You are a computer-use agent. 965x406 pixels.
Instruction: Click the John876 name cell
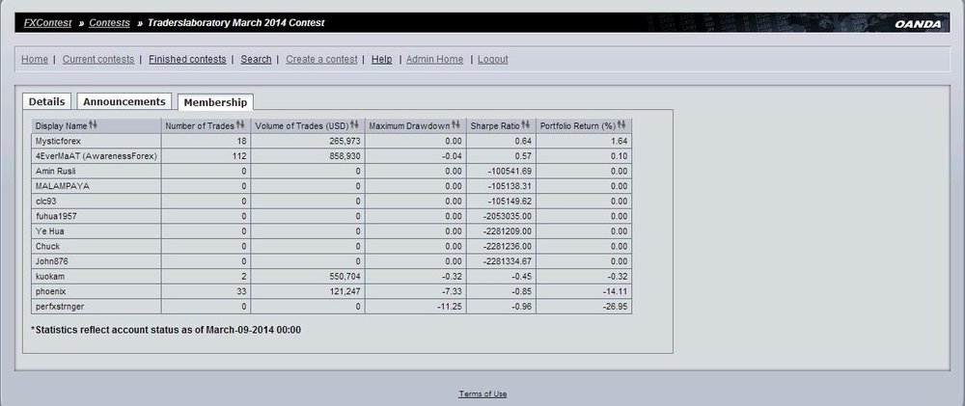click(96, 260)
